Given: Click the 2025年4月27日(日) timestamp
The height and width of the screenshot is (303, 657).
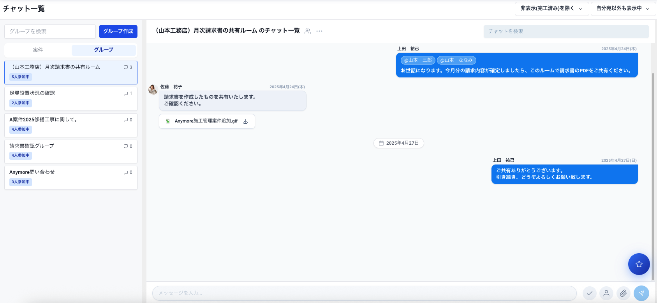Looking at the screenshot, I should click(x=619, y=160).
